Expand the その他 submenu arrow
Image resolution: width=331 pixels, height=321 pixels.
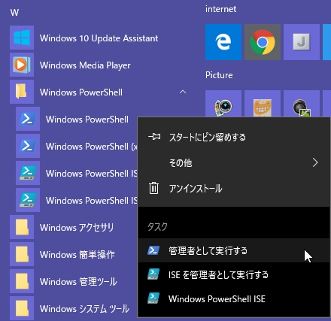click(x=315, y=162)
